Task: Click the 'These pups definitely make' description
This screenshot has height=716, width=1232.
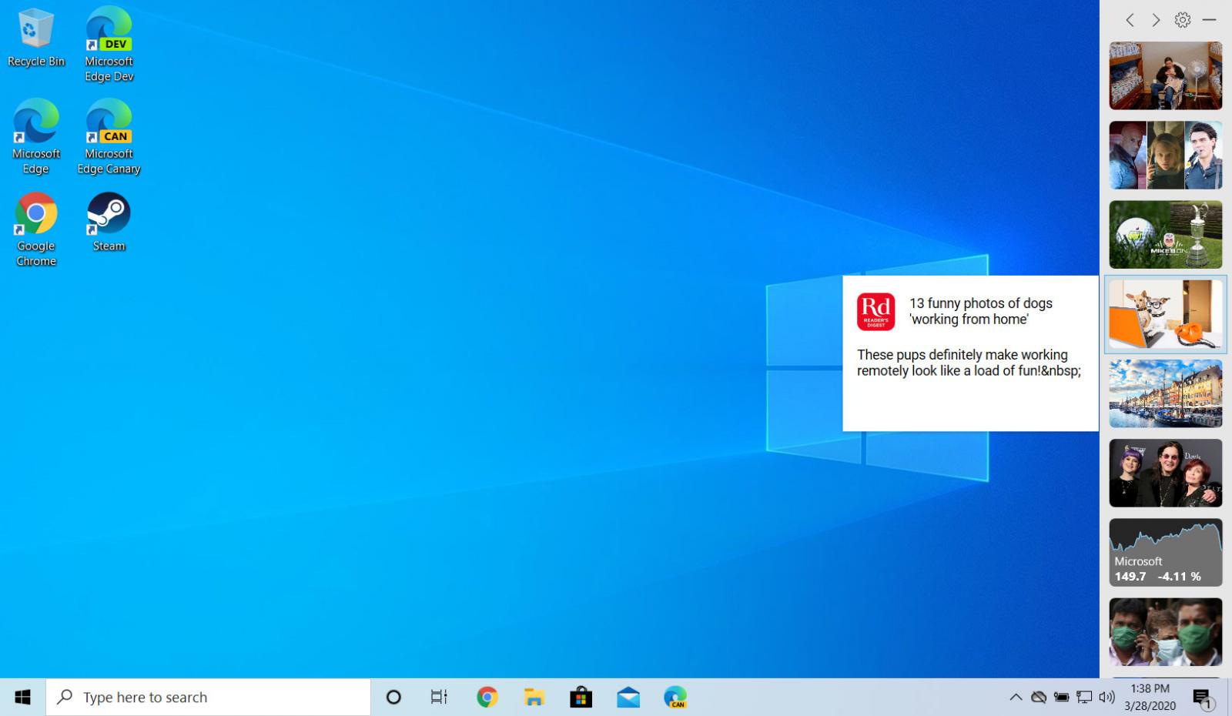Action: point(969,363)
